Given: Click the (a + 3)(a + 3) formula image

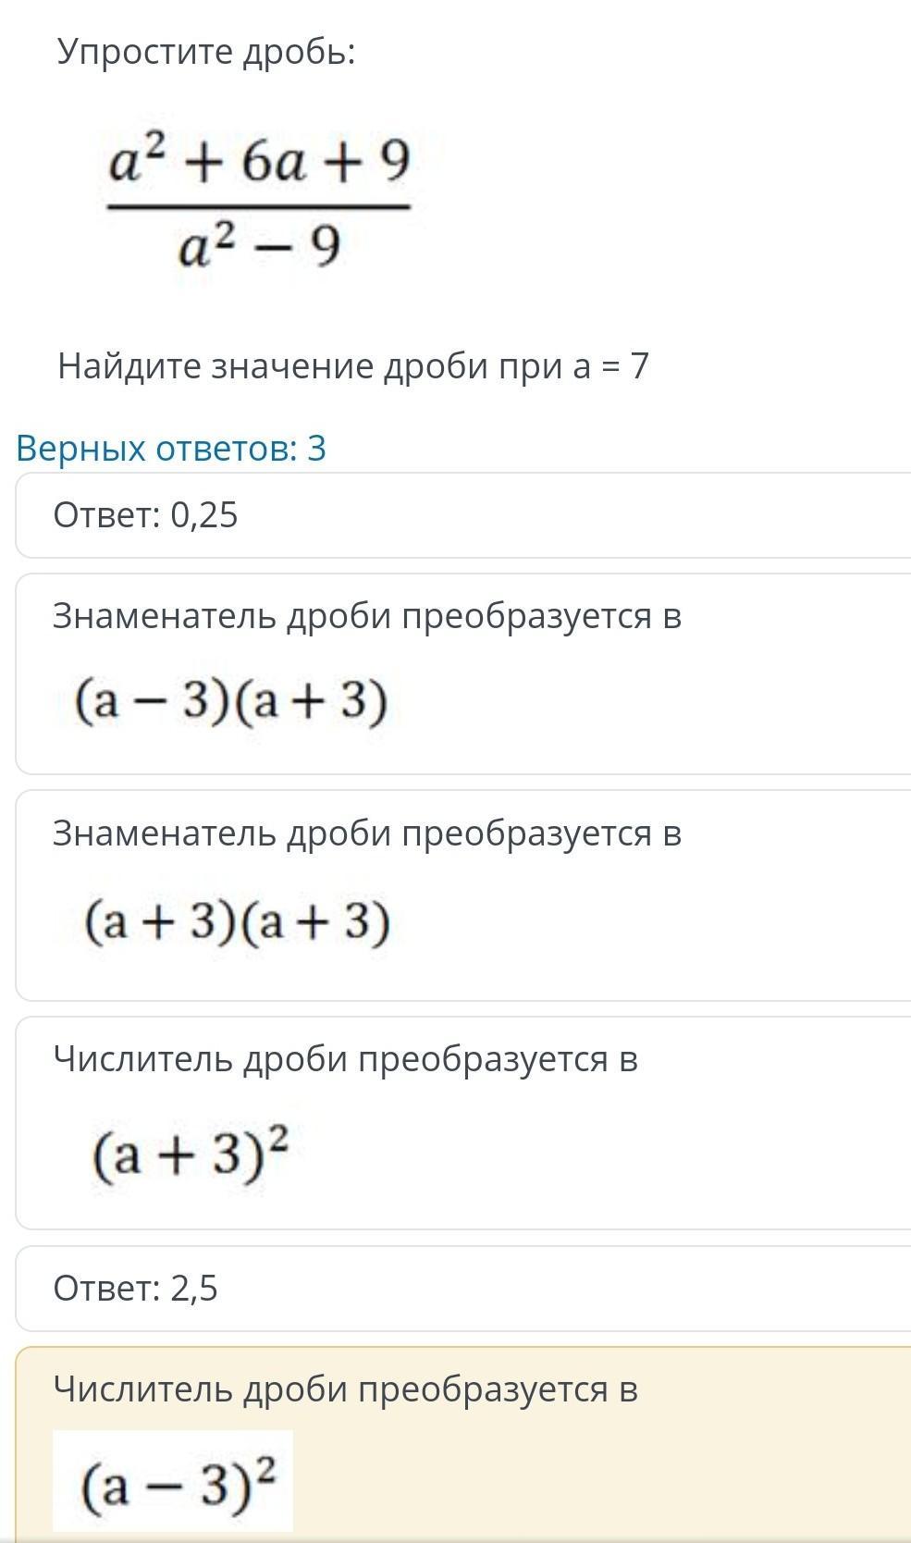Looking at the screenshot, I should pos(237,922).
